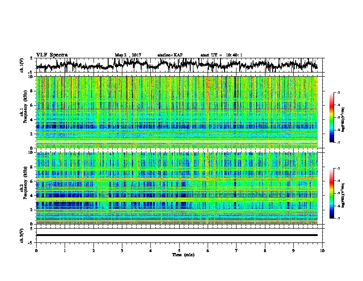
Task: Click the "5" tick on ch.1(V) axis
Action: point(32,58)
